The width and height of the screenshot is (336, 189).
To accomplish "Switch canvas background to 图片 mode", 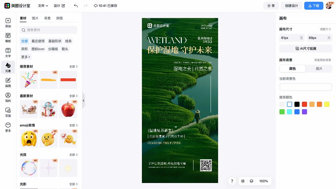I will [x=319, y=69].
